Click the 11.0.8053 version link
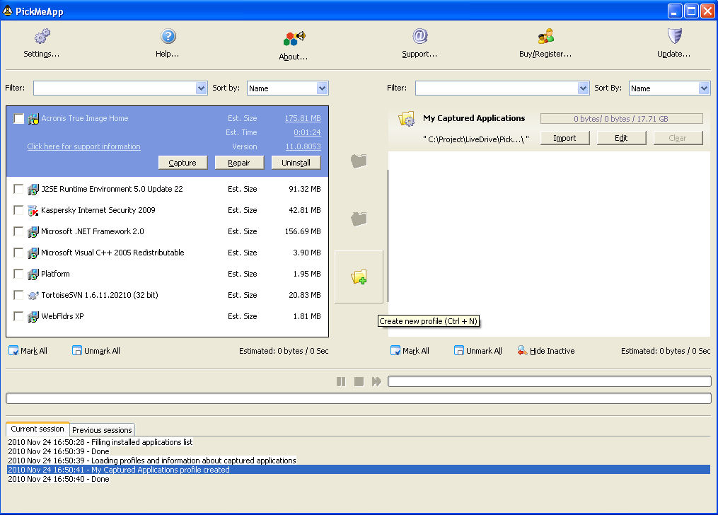The height and width of the screenshot is (515, 718). tap(303, 146)
